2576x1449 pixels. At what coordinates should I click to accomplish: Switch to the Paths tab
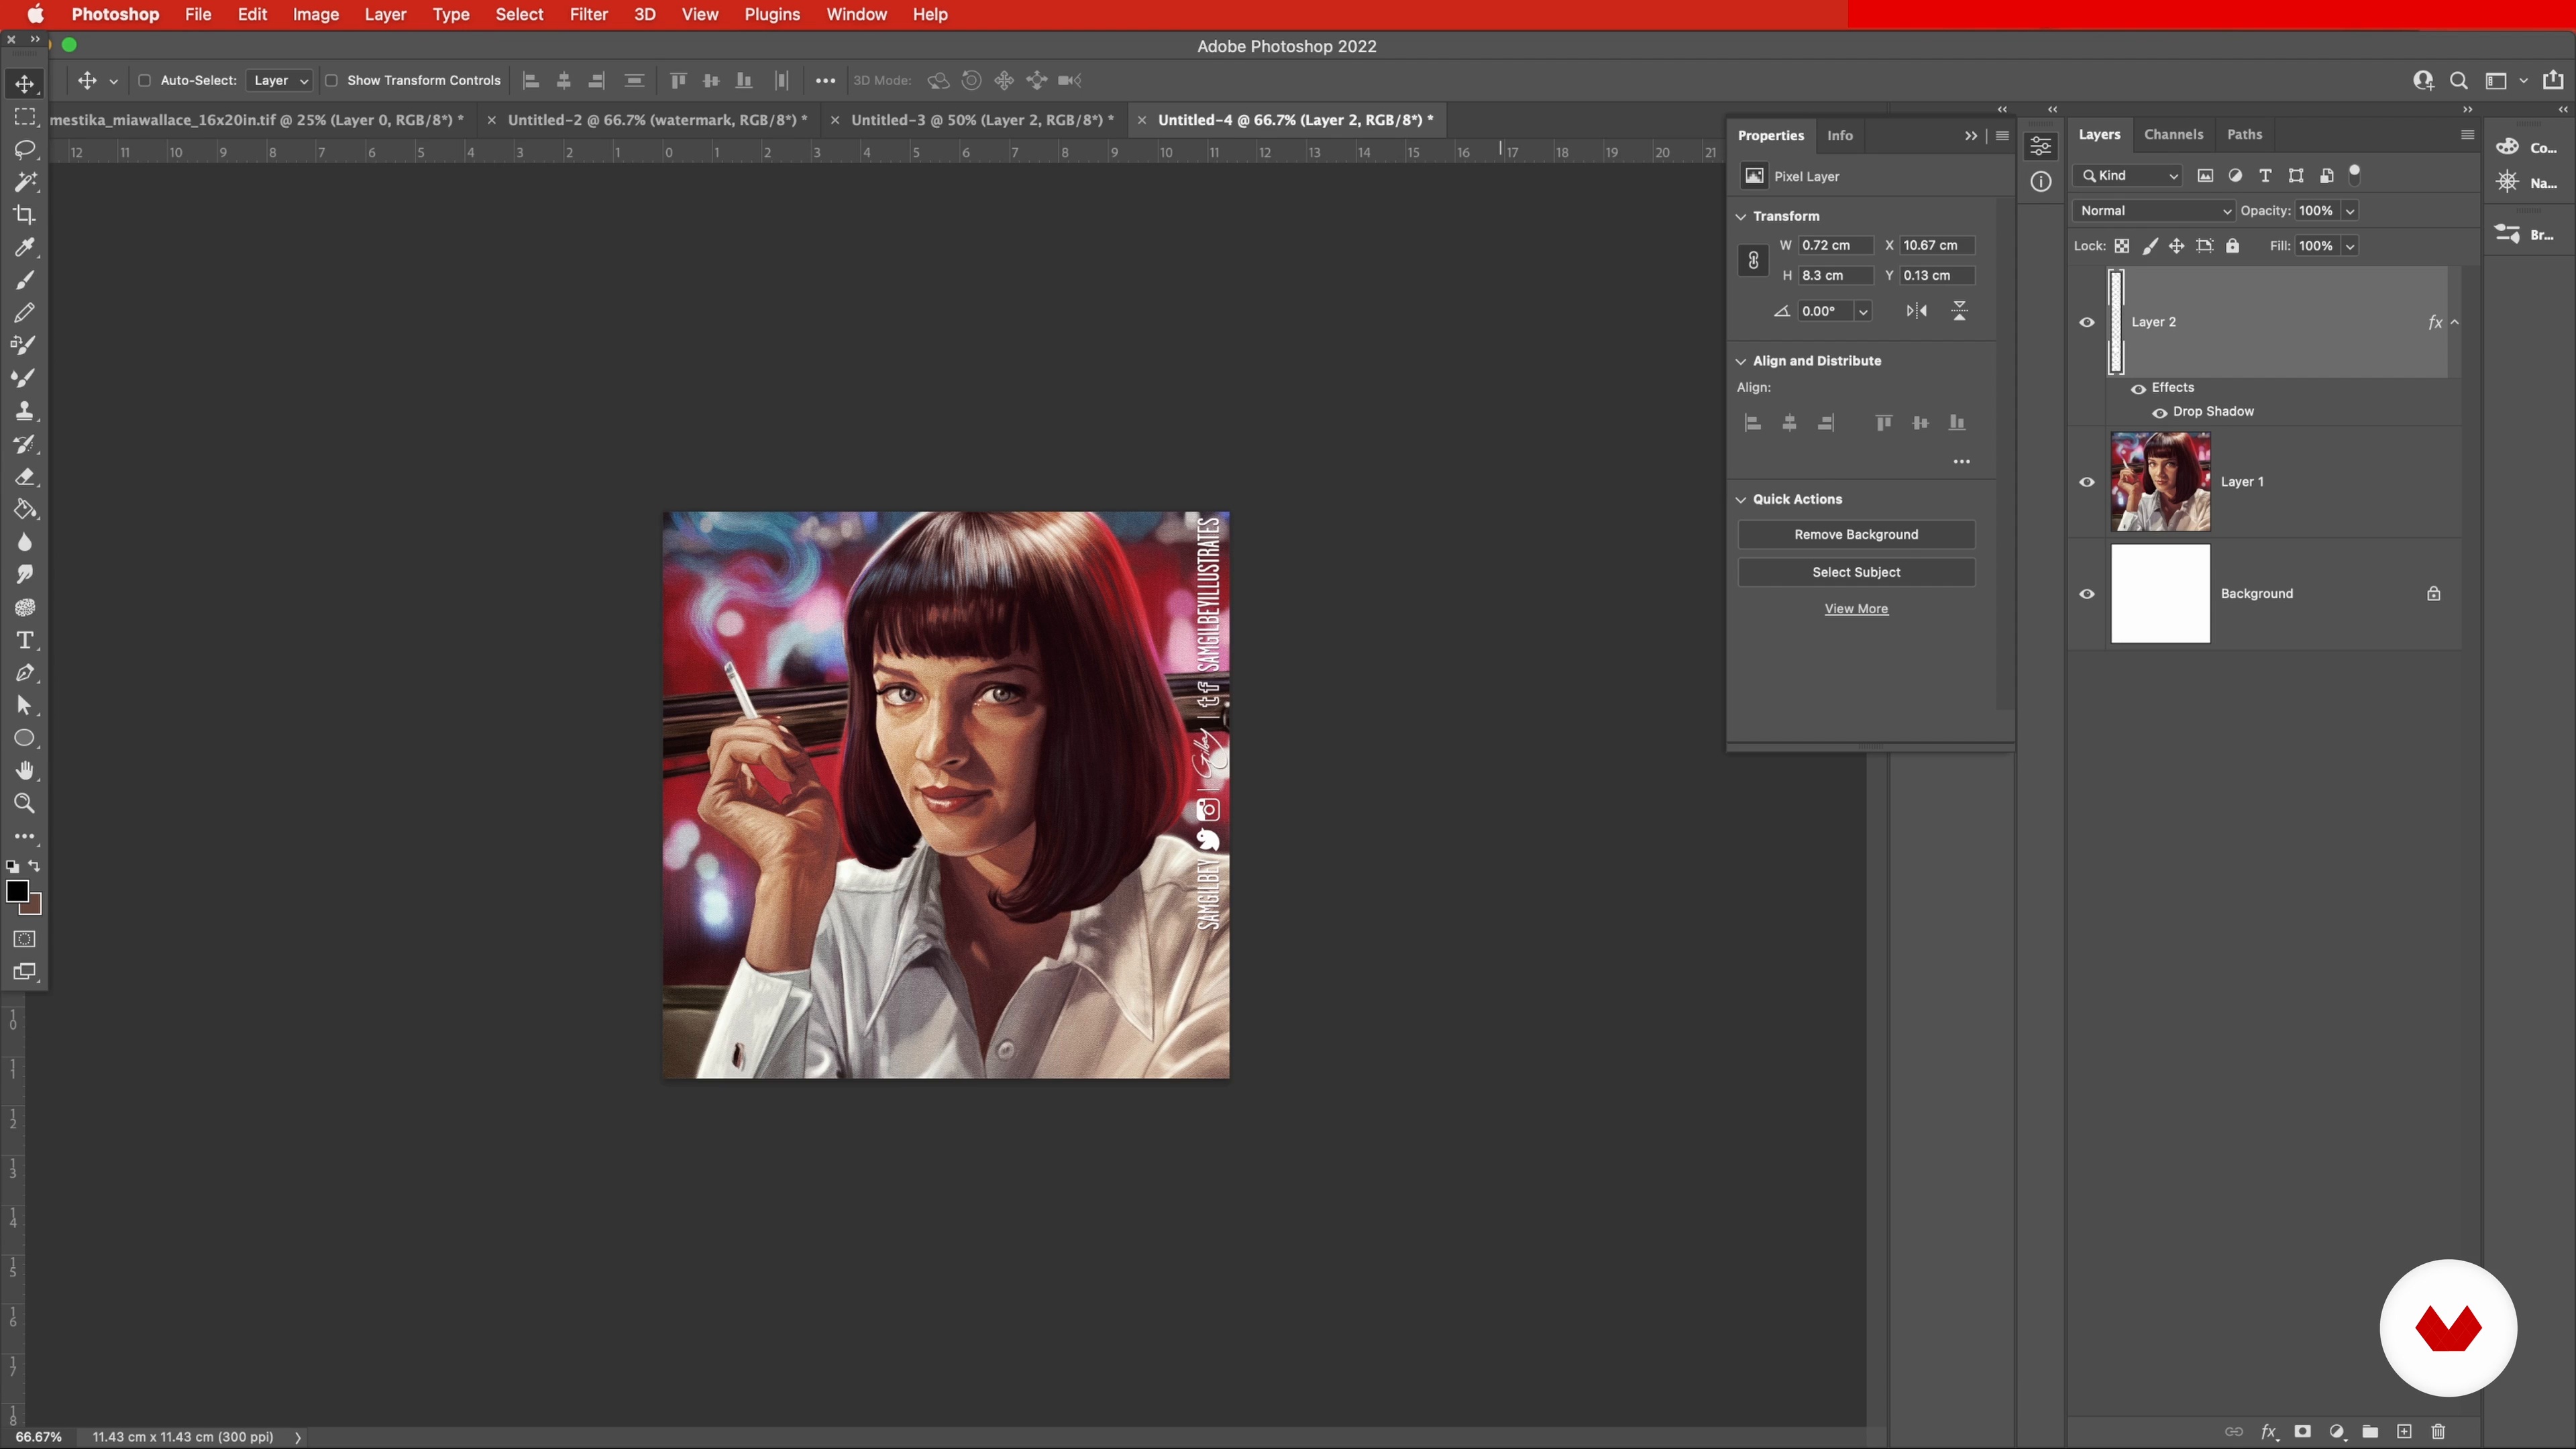pos(2244,134)
